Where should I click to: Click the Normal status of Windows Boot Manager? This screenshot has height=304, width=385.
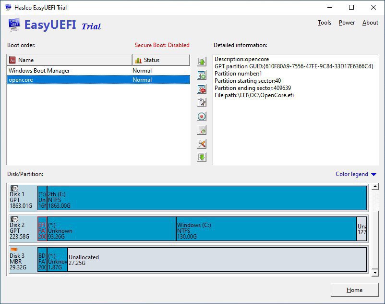142,71
